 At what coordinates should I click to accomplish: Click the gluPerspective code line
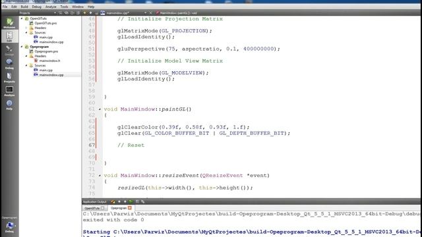click(x=198, y=49)
